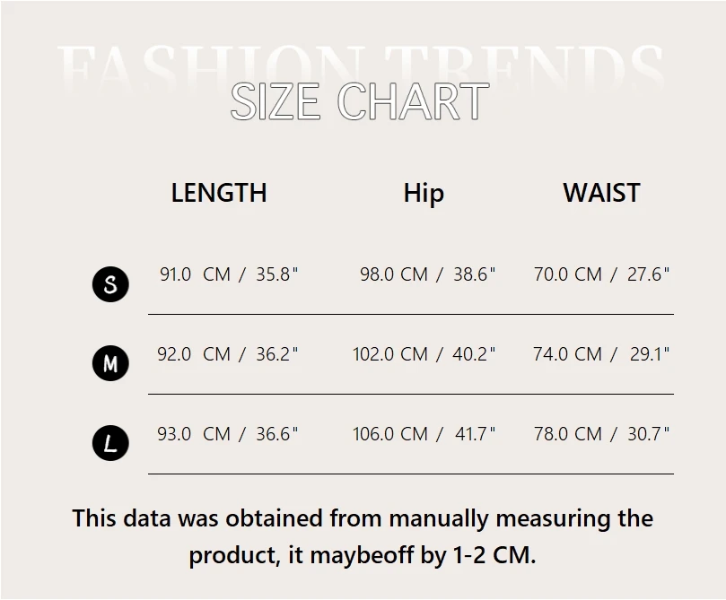Click the divider line below the S row
Viewport: 726px width, 600px height.
coord(410,314)
